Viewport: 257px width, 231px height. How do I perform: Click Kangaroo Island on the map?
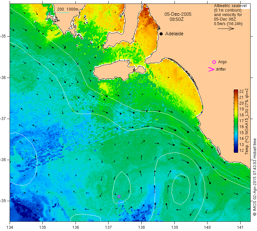click(113, 70)
